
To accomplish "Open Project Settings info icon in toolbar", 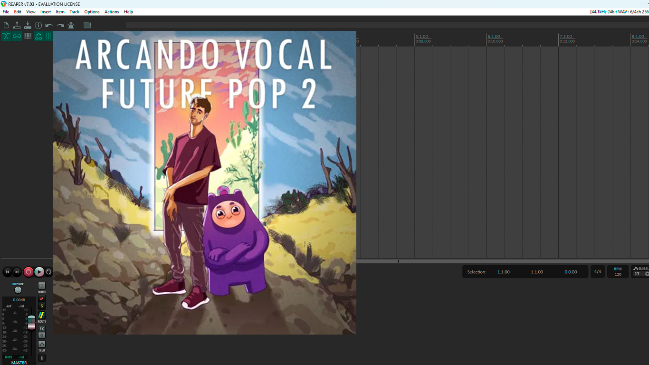I will 38,25.
